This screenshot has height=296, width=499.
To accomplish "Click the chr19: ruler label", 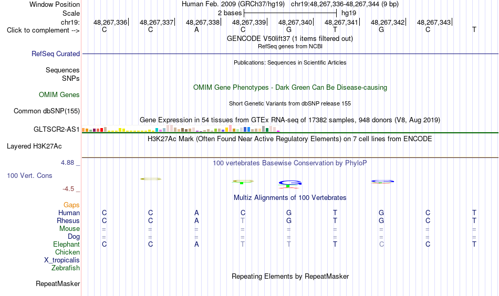I will [x=70, y=22].
